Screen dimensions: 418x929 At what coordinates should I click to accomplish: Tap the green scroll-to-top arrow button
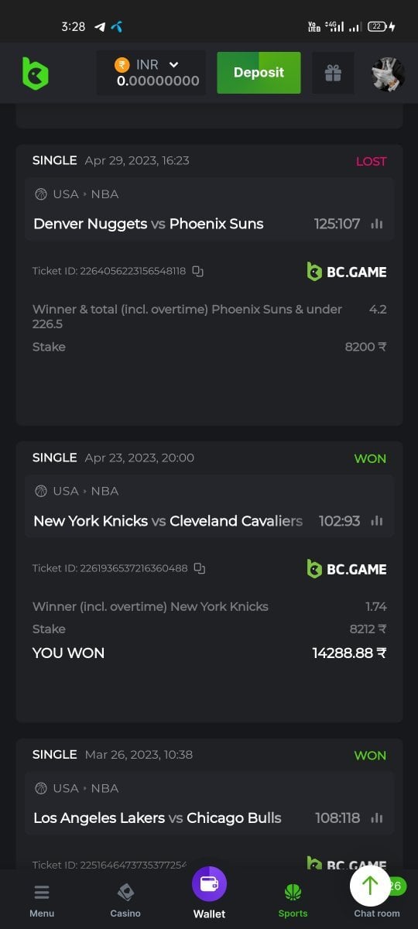pos(370,886)
